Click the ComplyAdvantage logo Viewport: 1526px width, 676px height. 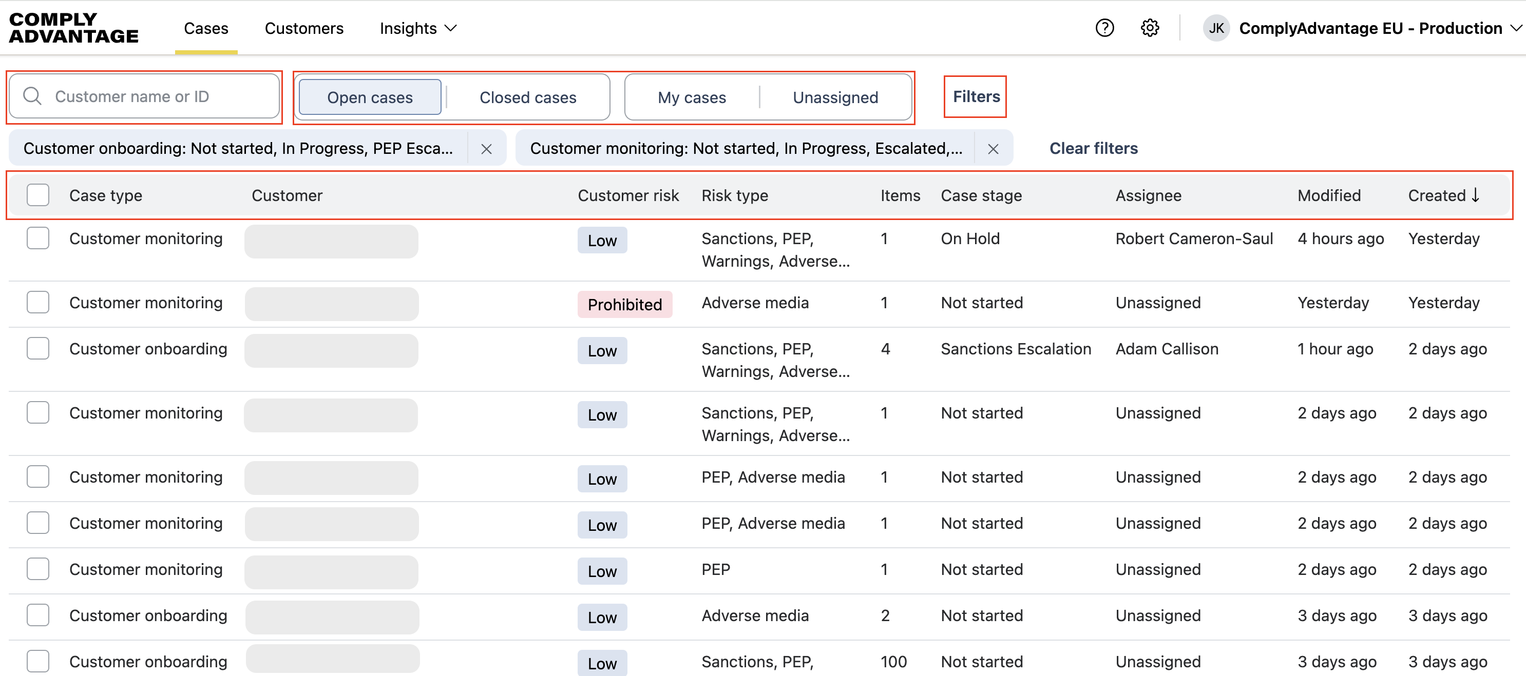click(x=73, y=28)
